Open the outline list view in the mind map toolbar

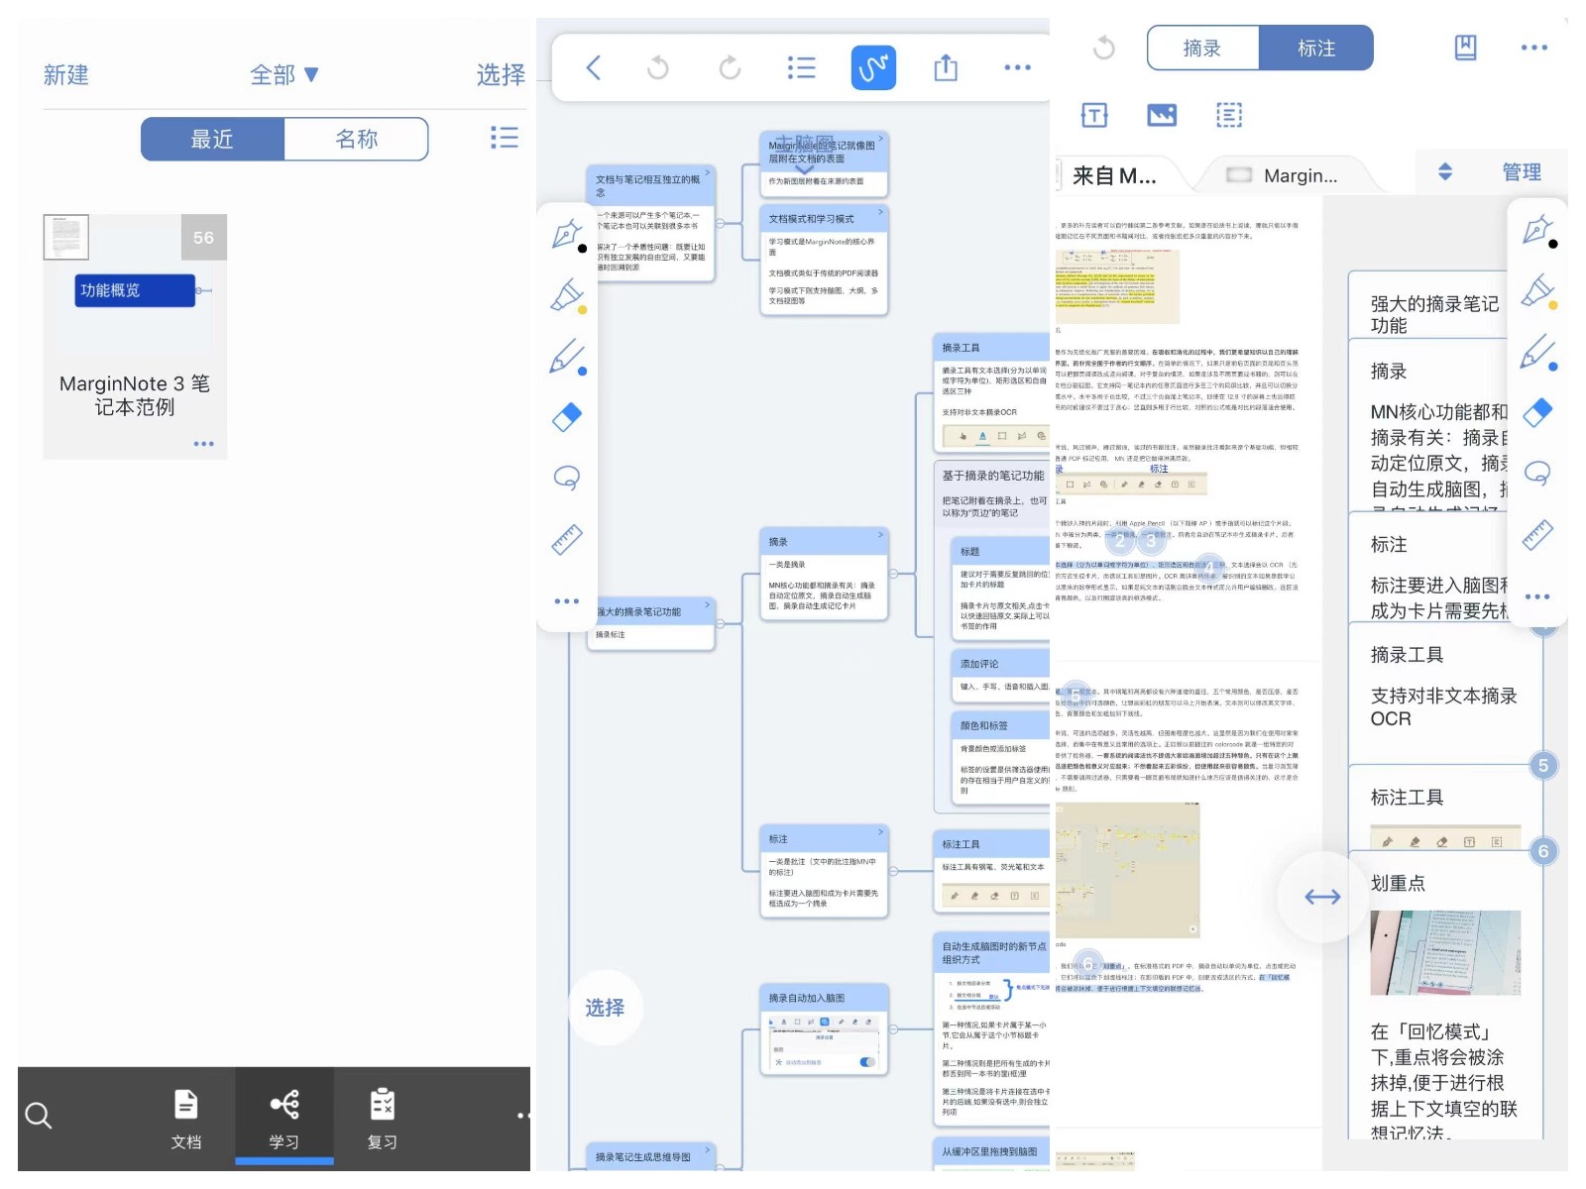point(801,67)
